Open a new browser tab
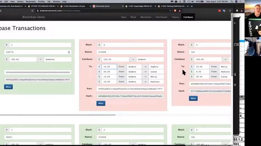The image size is (261, 146). [x=192, y=6]
